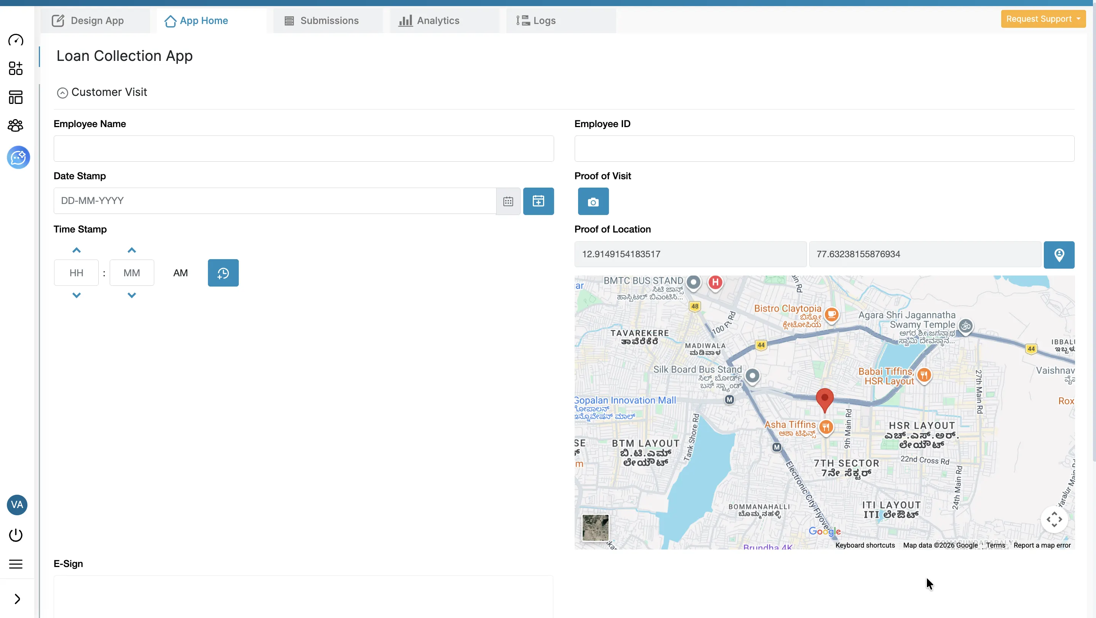Switch map to satellite view thumbnail
Screen dimensions: 1096x618
[x=595, y=528]
